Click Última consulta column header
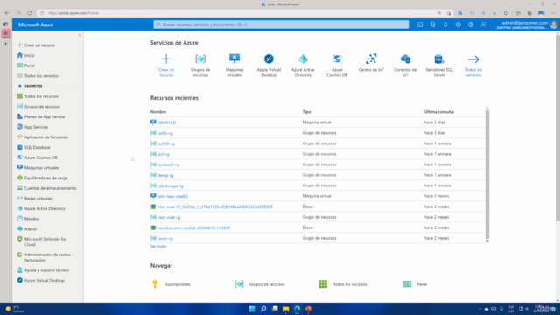Image resolution: width=560 pixels, height=315 pixels. [x=439, y=112]
